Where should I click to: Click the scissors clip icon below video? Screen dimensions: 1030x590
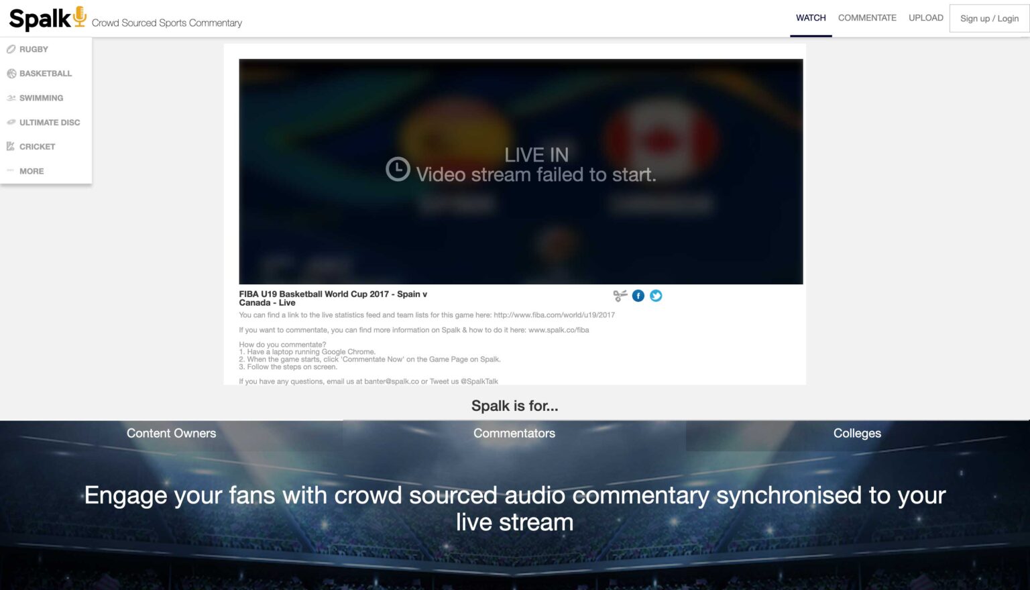pyautogui.click(x=620, y=296)
